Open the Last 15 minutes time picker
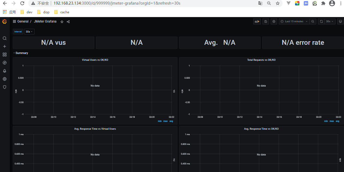 294,21
